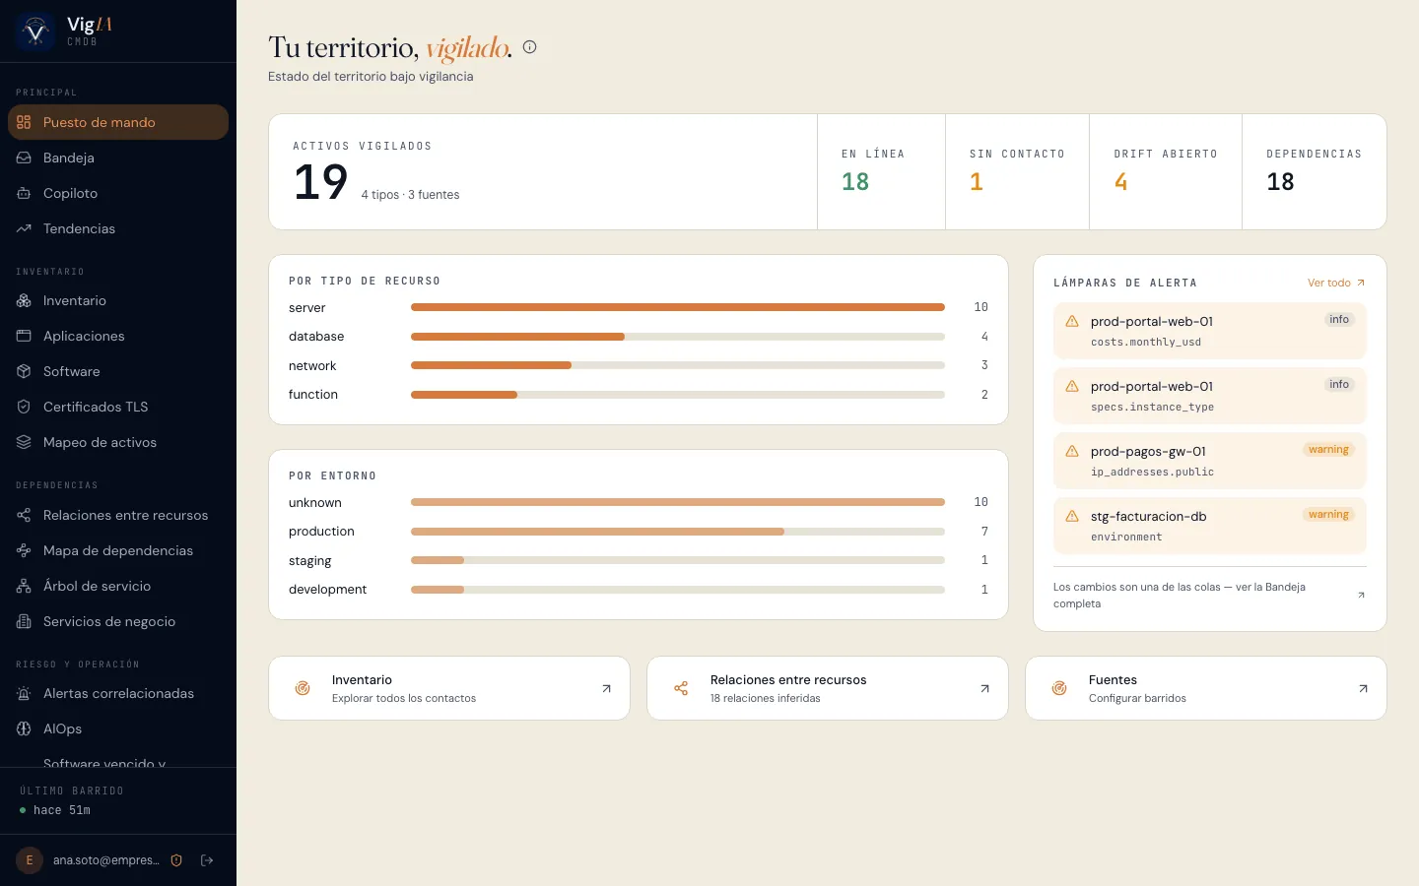Click the 'En línea' count of 18
The width and height of the screenshot is (1419, 886).
pyautogui.click(x=855, y=182)
